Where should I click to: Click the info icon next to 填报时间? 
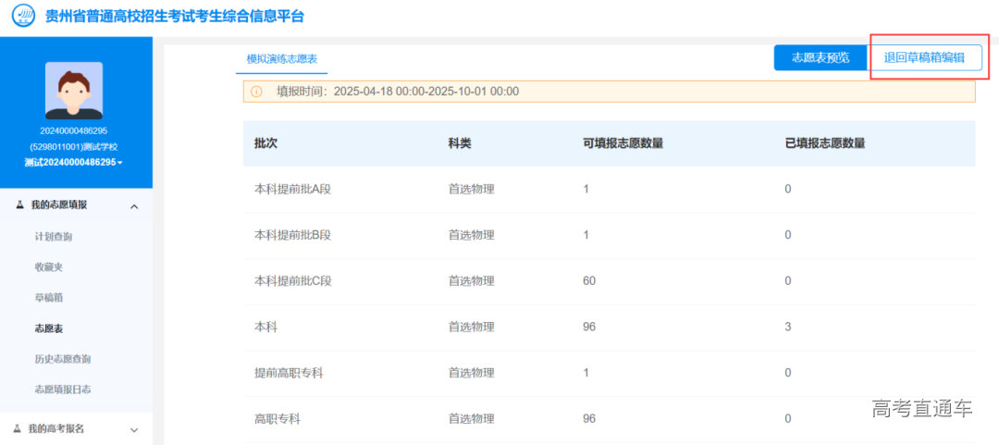(x=256, y=92)
